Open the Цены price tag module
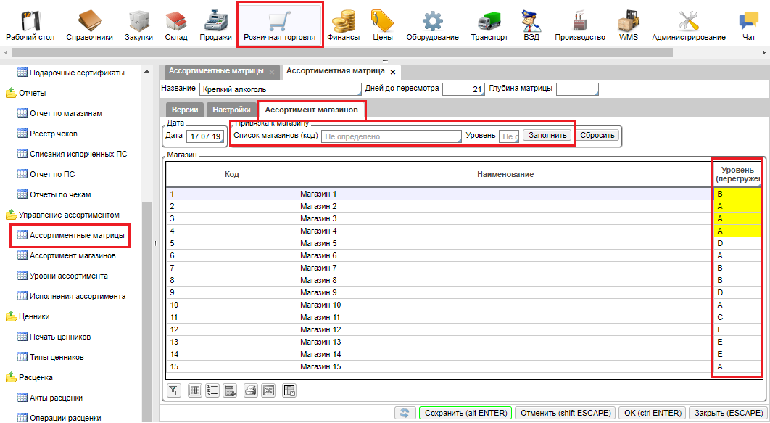 [x=382, y=25]
